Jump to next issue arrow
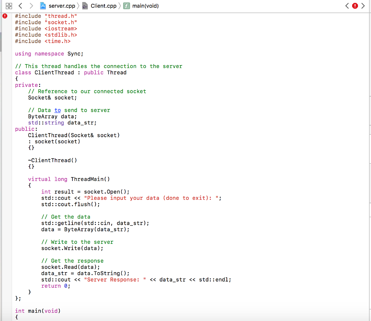This screenshot has width=371, height=321. [363, 6]
